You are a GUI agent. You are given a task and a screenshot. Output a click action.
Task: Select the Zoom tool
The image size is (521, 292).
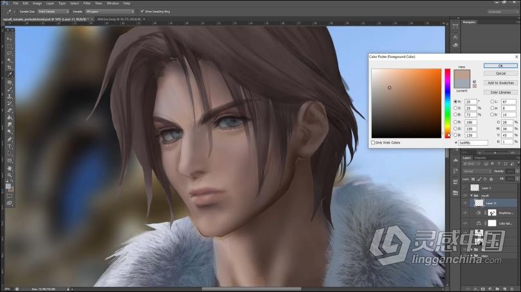pos(9,175)
